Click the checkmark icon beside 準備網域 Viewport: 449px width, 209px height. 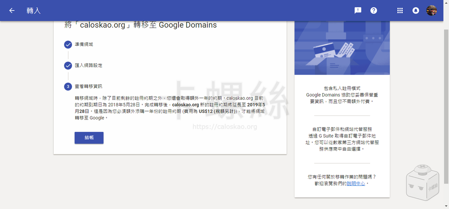pyautogui.click(x=68, y=45)
